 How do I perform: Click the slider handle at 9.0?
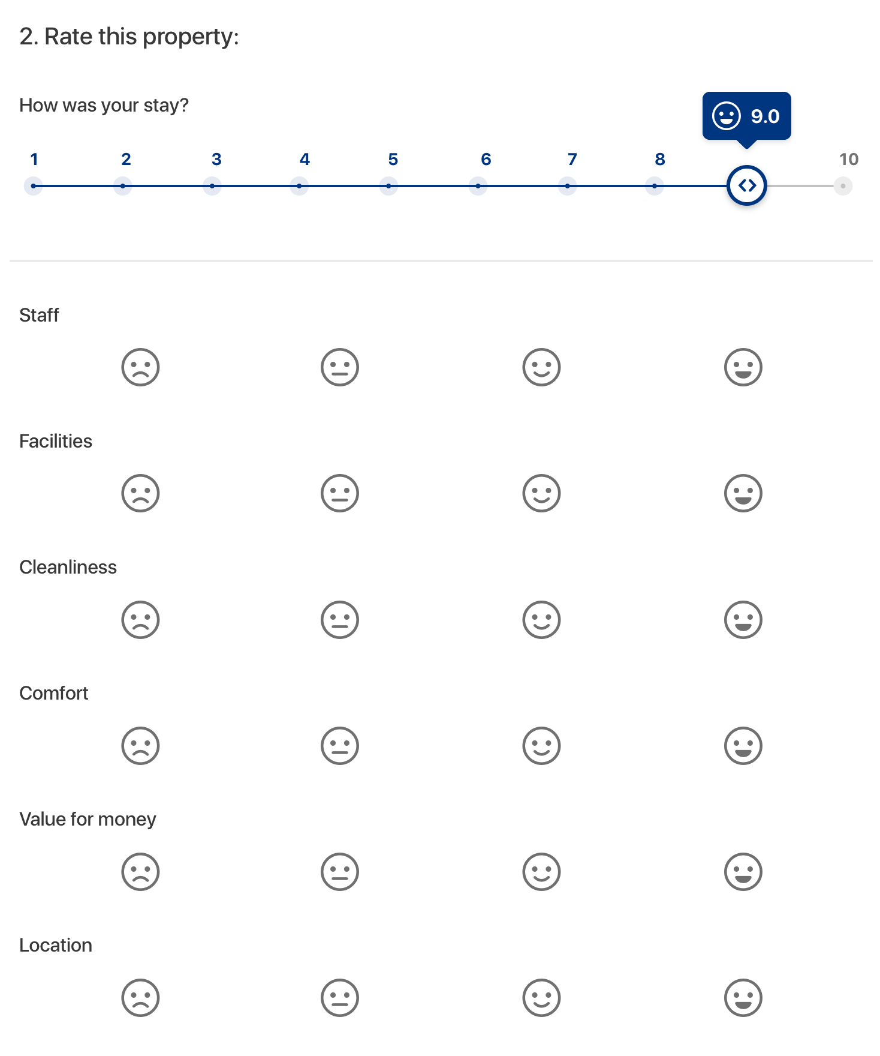click(747, 186)
